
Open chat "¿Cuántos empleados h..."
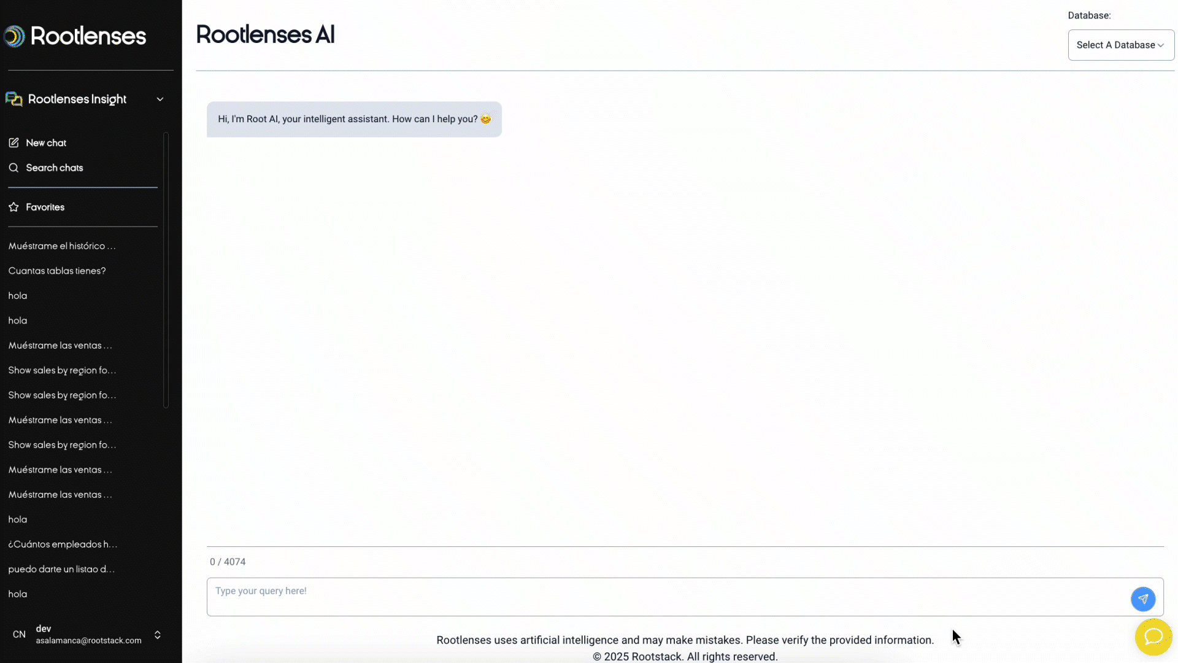[x=63, y=544]
